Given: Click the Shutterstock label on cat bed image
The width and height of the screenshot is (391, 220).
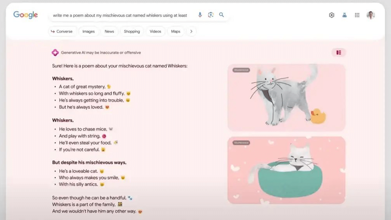Looking at the screenshot, I should (x=241, y=143).
